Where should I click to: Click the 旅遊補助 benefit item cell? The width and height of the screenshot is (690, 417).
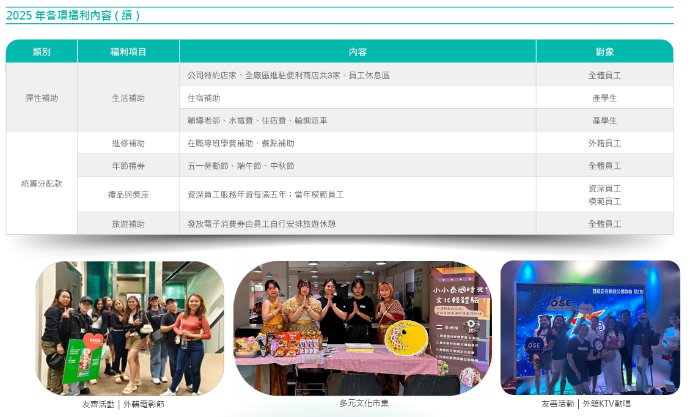tap(128, 224)
